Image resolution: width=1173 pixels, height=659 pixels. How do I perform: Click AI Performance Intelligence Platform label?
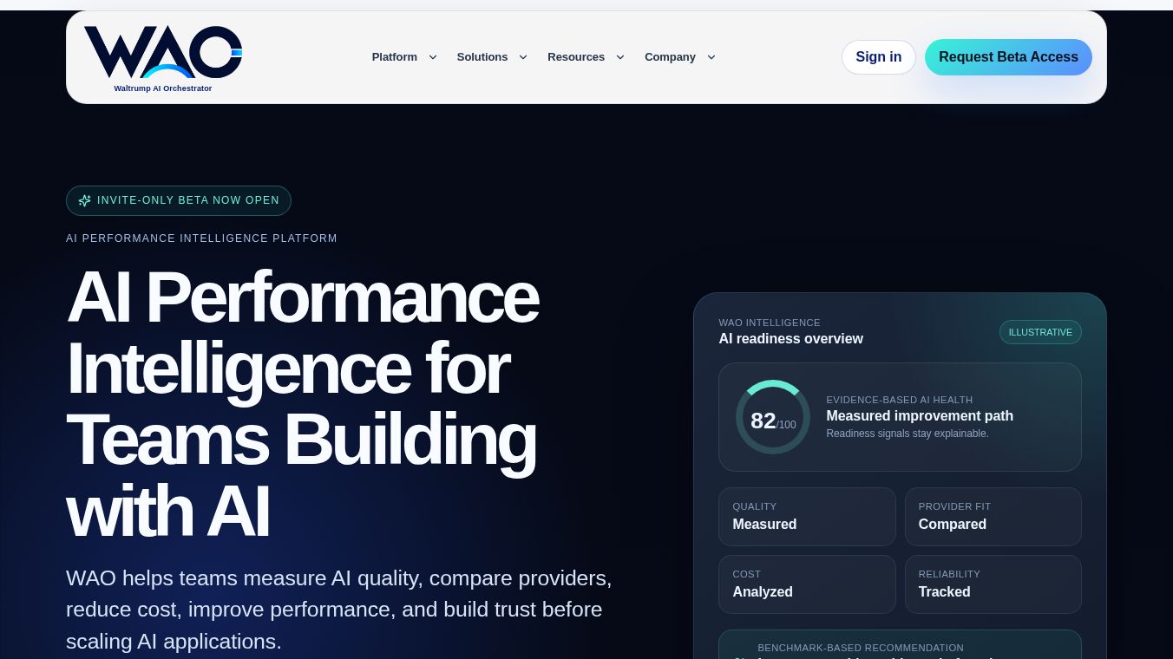(201, 238)
